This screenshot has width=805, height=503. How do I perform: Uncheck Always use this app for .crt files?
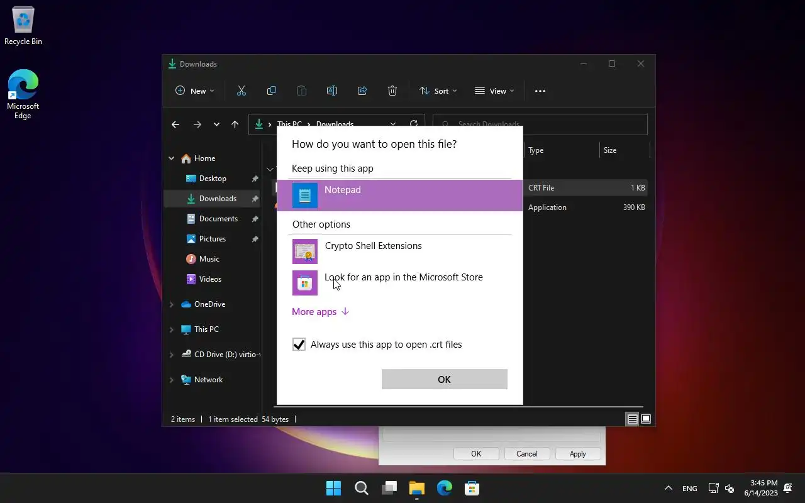click(299, 345)
